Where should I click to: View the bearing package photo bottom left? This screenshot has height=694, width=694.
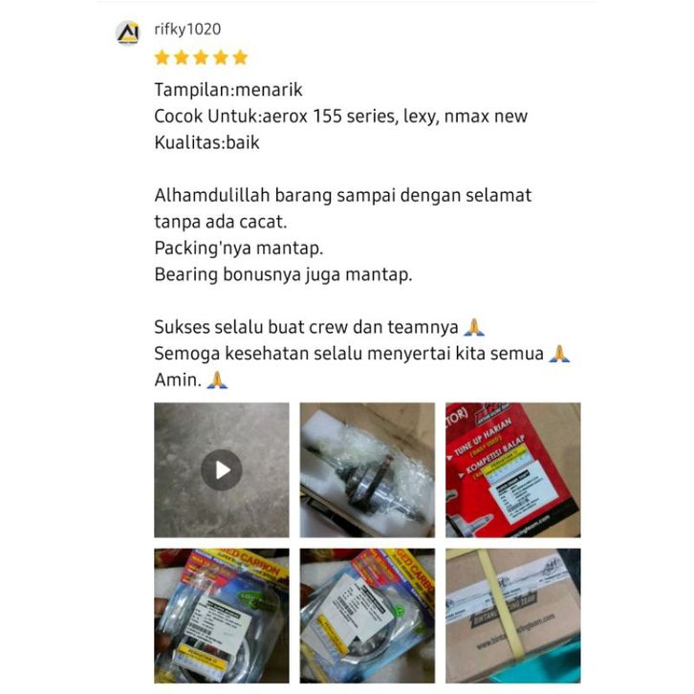[222, 616]
